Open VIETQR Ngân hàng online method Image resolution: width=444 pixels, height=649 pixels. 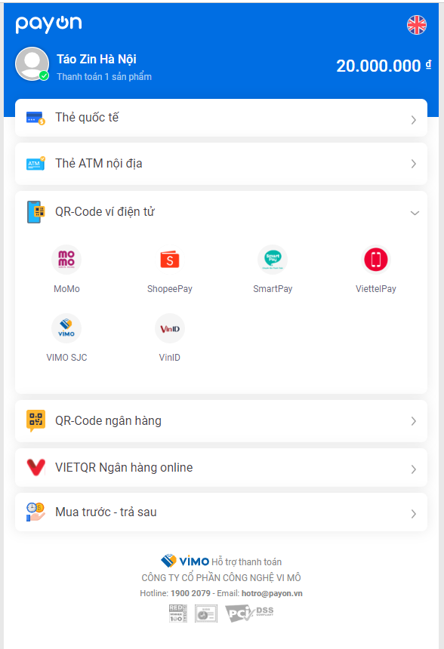221,468
